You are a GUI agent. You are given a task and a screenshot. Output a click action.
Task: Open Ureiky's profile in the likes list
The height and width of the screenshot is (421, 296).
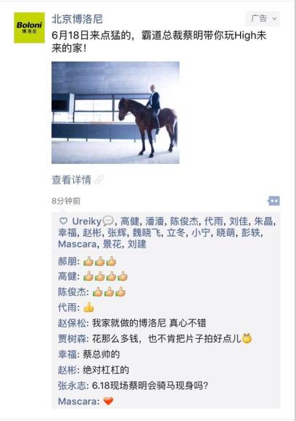[86, 221]
